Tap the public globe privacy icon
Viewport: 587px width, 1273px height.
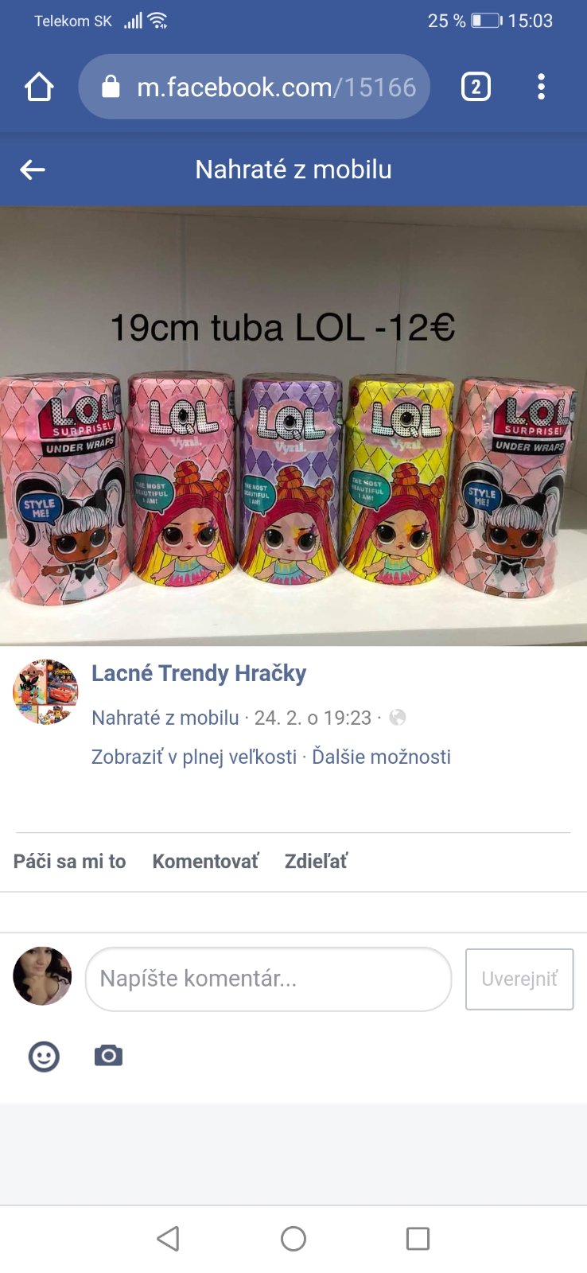point(398,718)
